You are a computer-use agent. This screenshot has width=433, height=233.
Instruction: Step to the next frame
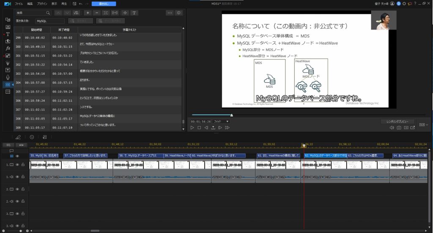click(x=220, y=127)
